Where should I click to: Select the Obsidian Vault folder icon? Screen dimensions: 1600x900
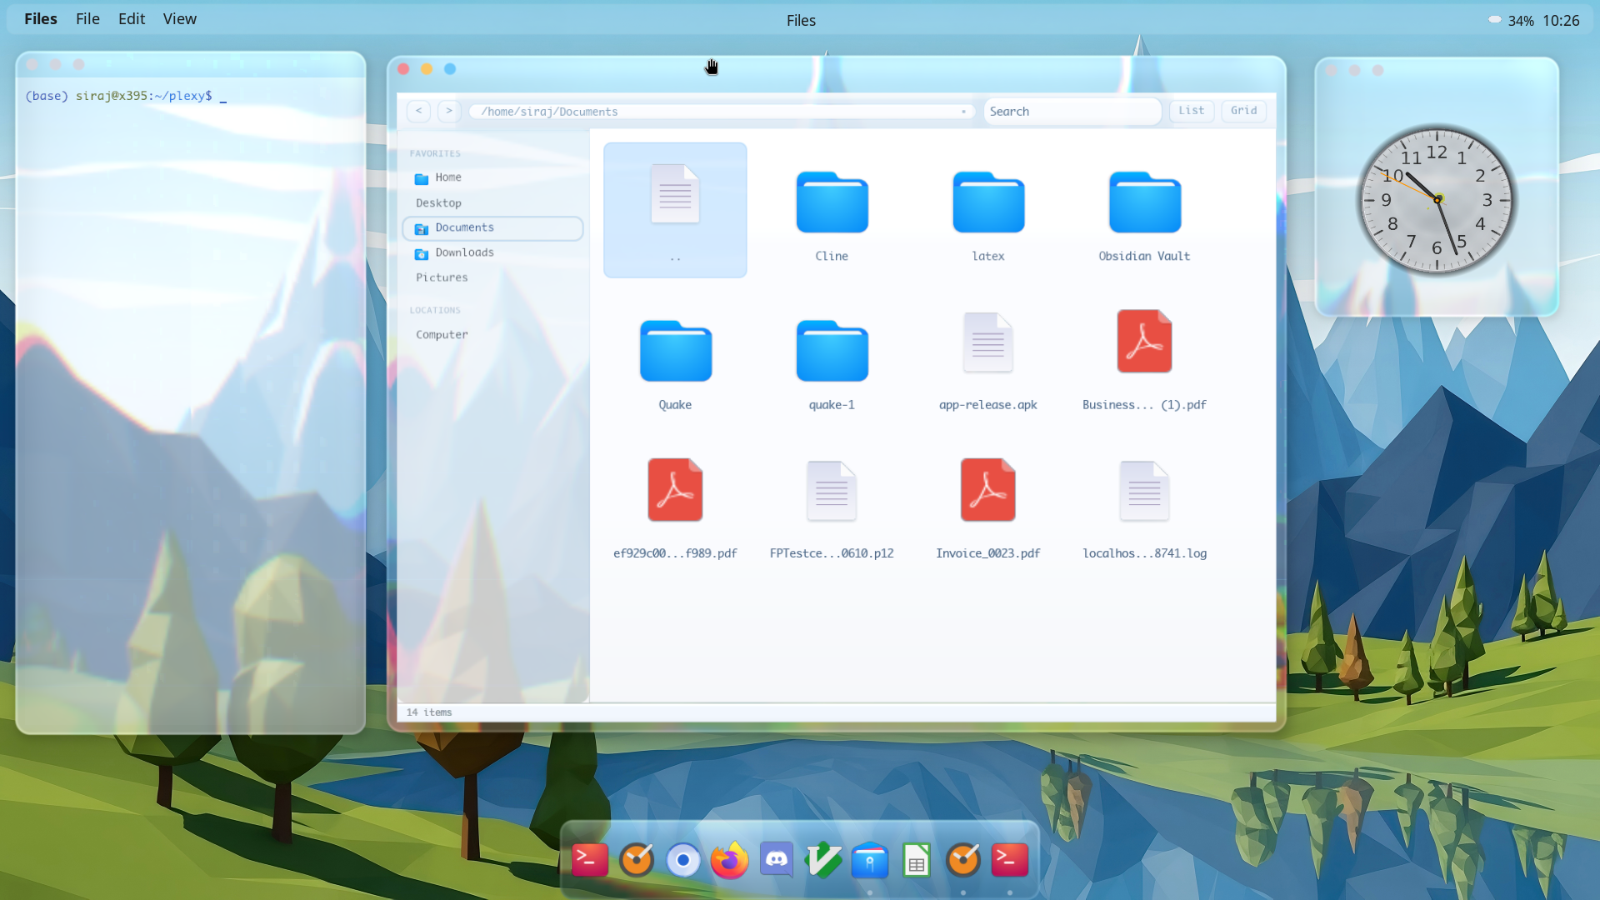click(1144, 203)
